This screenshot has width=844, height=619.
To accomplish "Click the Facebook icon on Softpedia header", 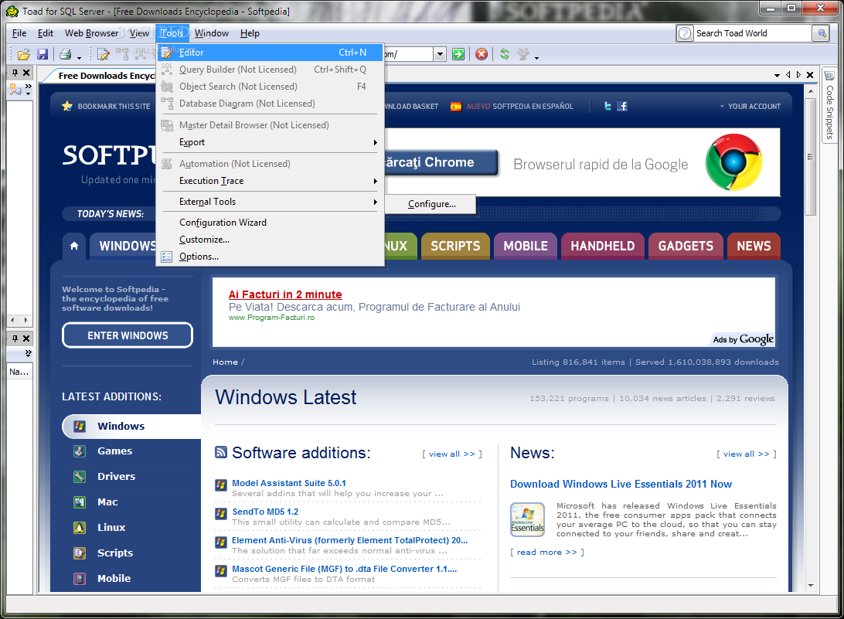I will click(x=622, y=106).
